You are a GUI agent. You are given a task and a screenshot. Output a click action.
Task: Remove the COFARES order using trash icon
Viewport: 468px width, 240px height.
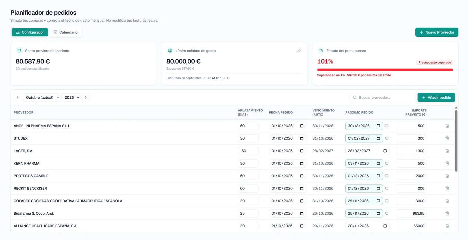[x=447, y=201]
